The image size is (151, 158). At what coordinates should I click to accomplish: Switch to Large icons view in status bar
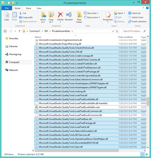pos(147,154)
